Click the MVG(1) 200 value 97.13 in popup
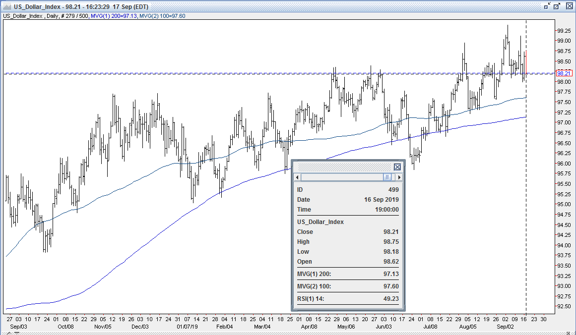This screenshot has width=576, height=335. 391,274
